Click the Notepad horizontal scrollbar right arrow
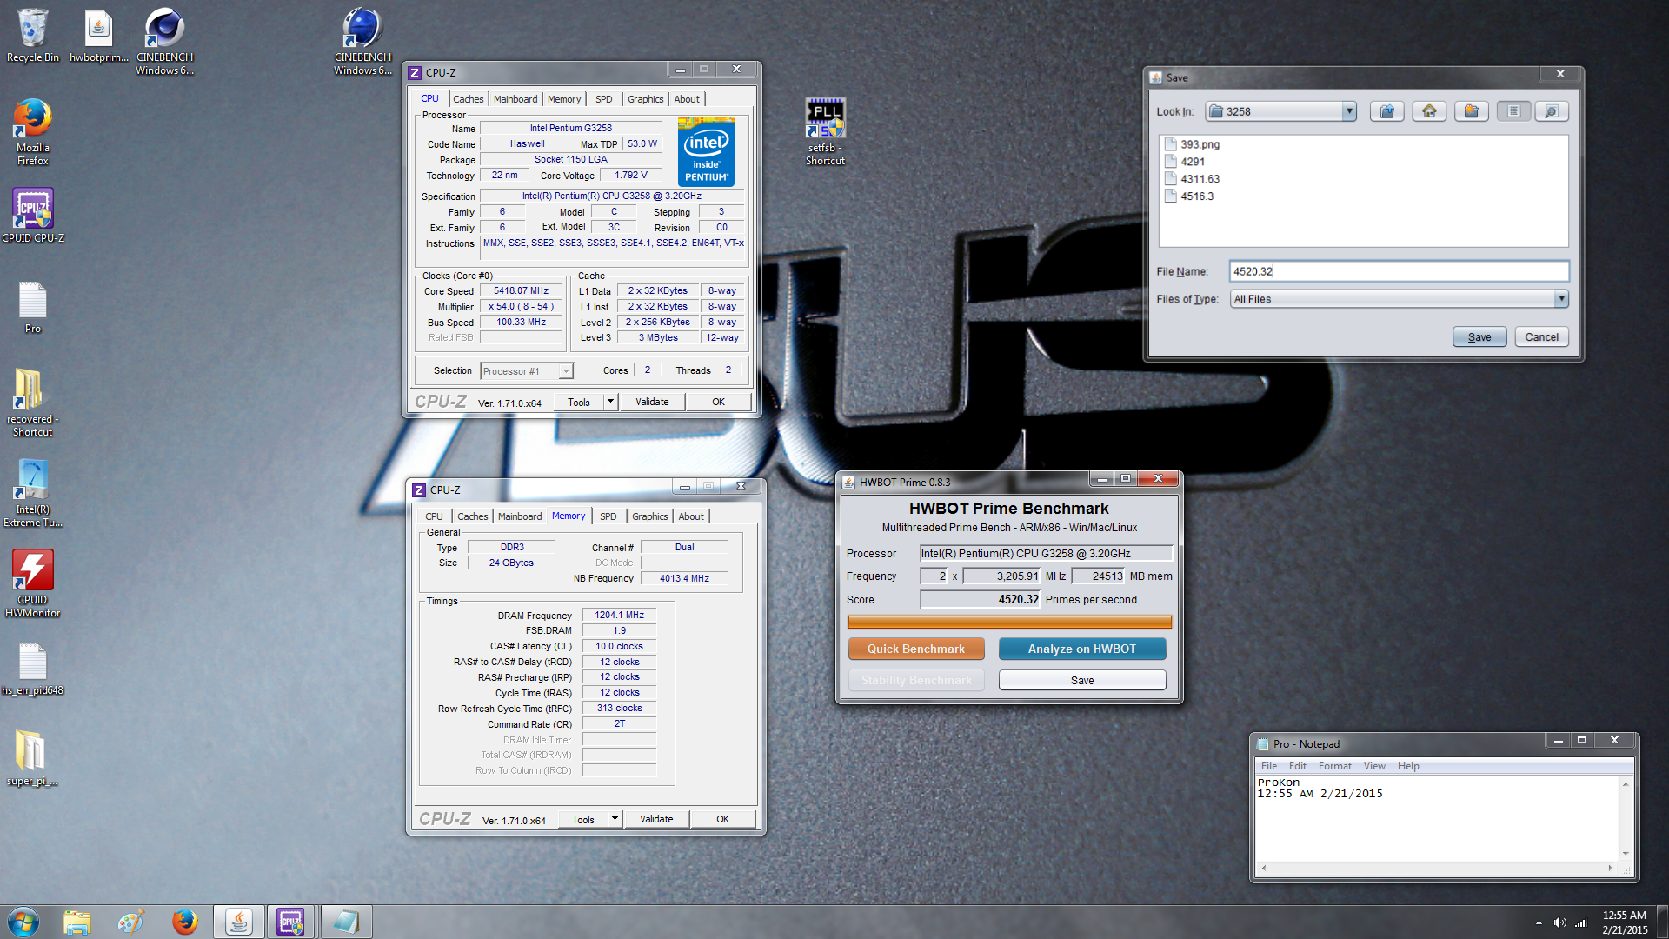The image size is (1669, 939). pos(1610,868)
